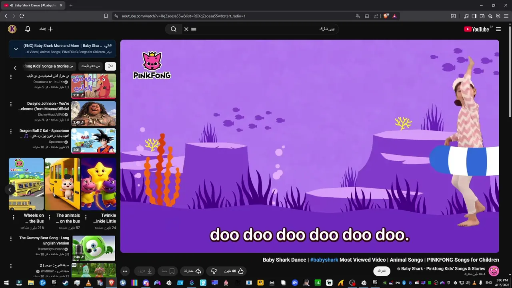Click the Download button under video
The width and height of the screenshot is (512, 288).
(x=145, y=271)
